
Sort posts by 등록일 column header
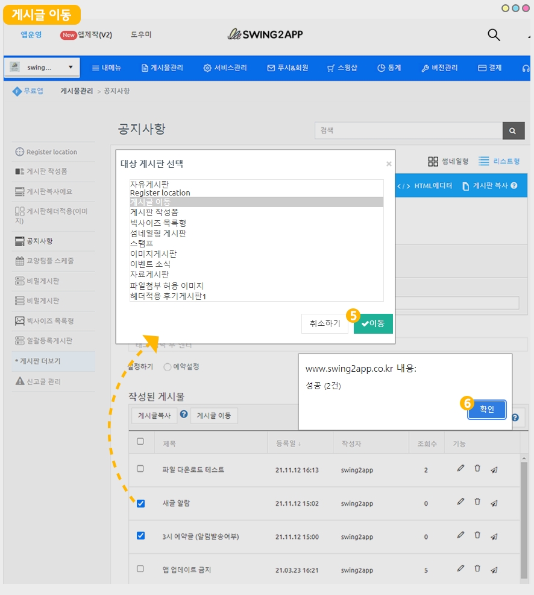288,444
